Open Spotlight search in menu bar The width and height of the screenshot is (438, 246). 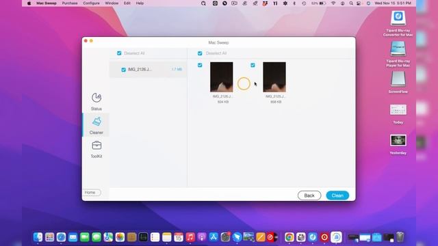point(351,3)
